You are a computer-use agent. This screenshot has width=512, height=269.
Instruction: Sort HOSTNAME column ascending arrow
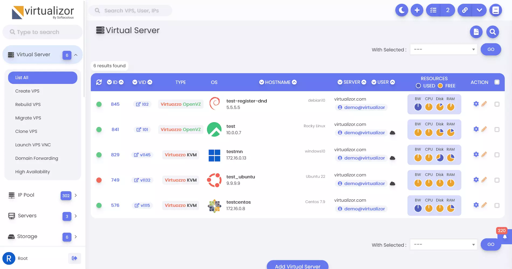point(294,82)
